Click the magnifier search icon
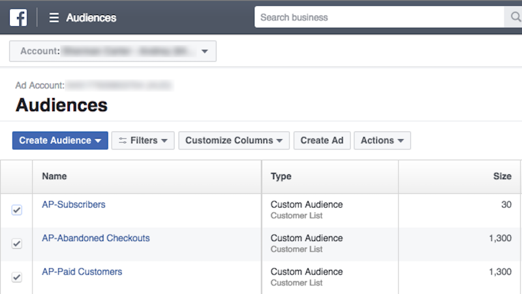The height and width of the screenshot is (294, 522). click(x=515, y=17)
